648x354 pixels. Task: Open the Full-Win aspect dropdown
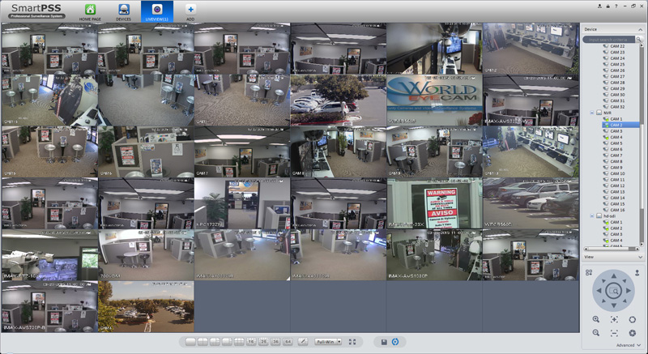pos(328,342)
